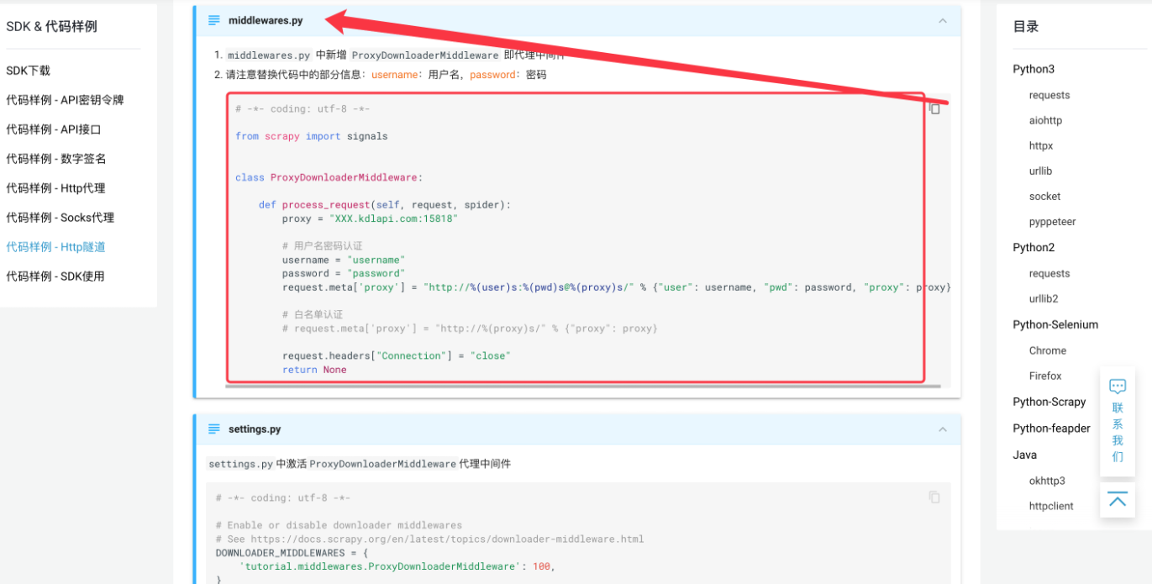Viewport: 1152px width, 584px height.
Task: Open 代码样例 - Http隧道 in sidebar
Action: tap(55, 247)
